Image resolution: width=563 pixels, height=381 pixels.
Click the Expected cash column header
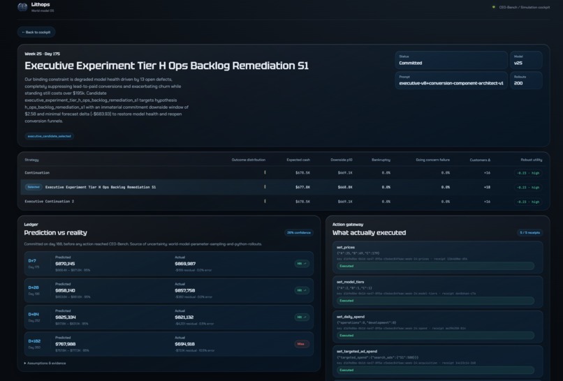tap(298, 160)
